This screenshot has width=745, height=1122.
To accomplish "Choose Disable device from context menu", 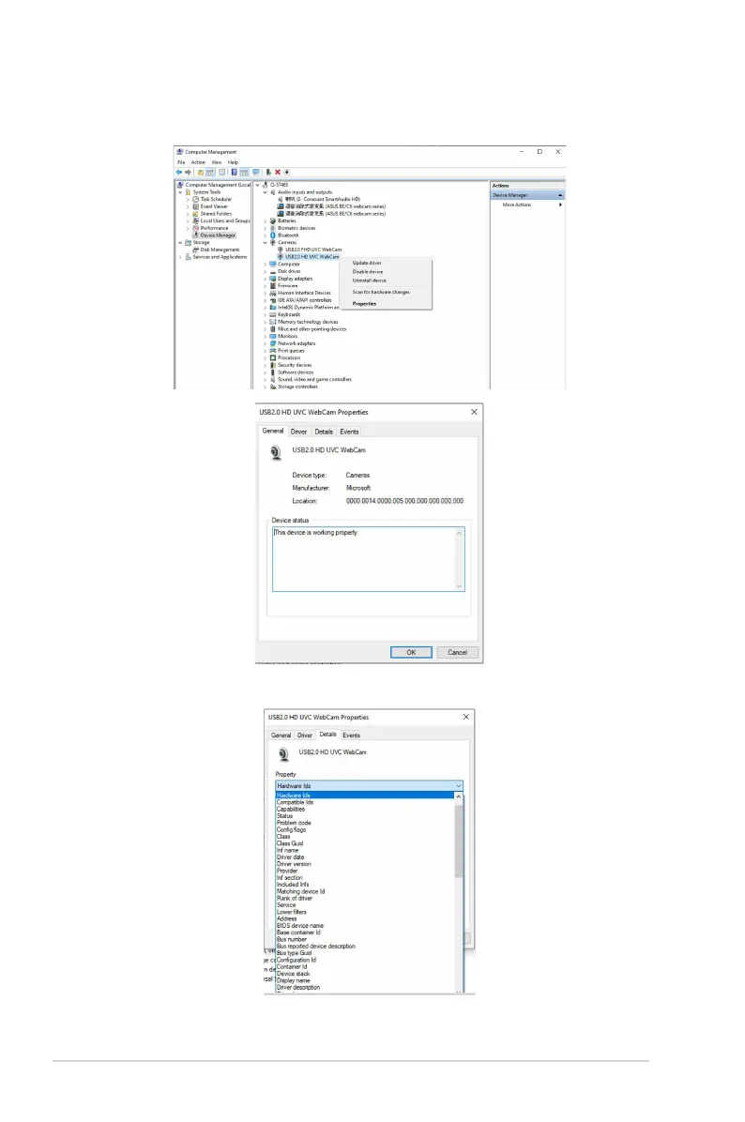I will click(368, 272).
